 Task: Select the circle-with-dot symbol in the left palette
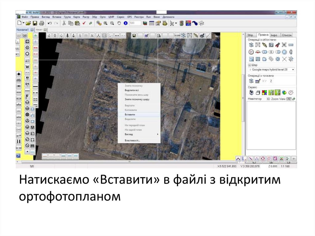(27, 48)
